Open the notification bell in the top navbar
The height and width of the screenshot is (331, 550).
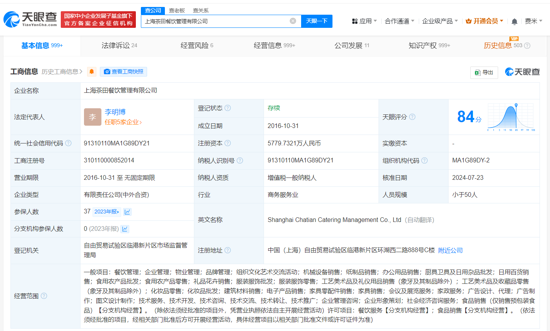(x=514, y=21)
